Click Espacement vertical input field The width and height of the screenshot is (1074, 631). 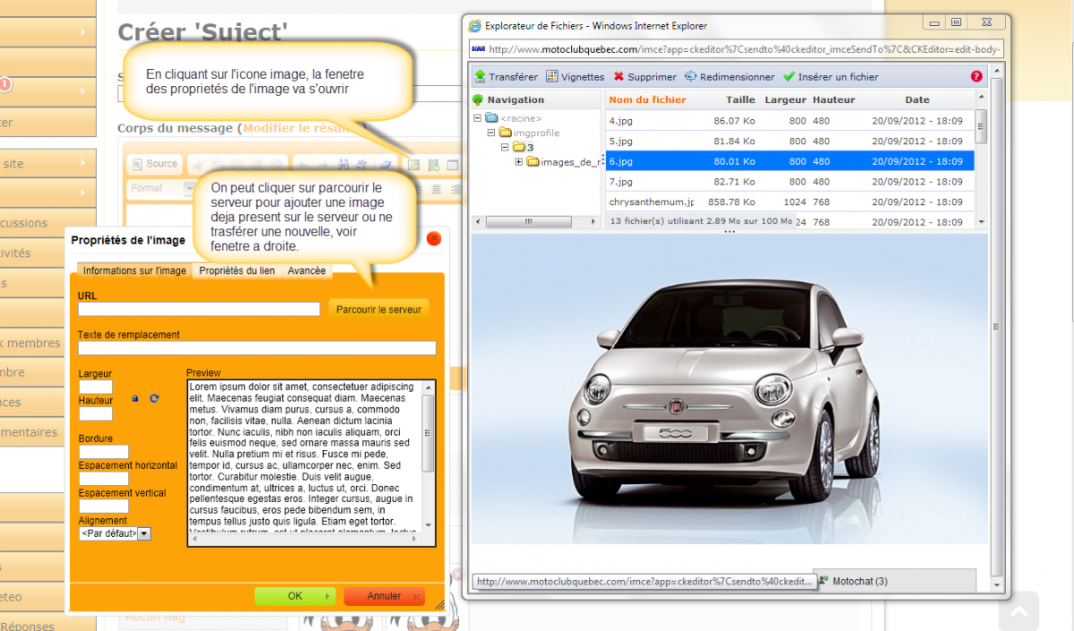pyautogui.click(x=104, y=507)
